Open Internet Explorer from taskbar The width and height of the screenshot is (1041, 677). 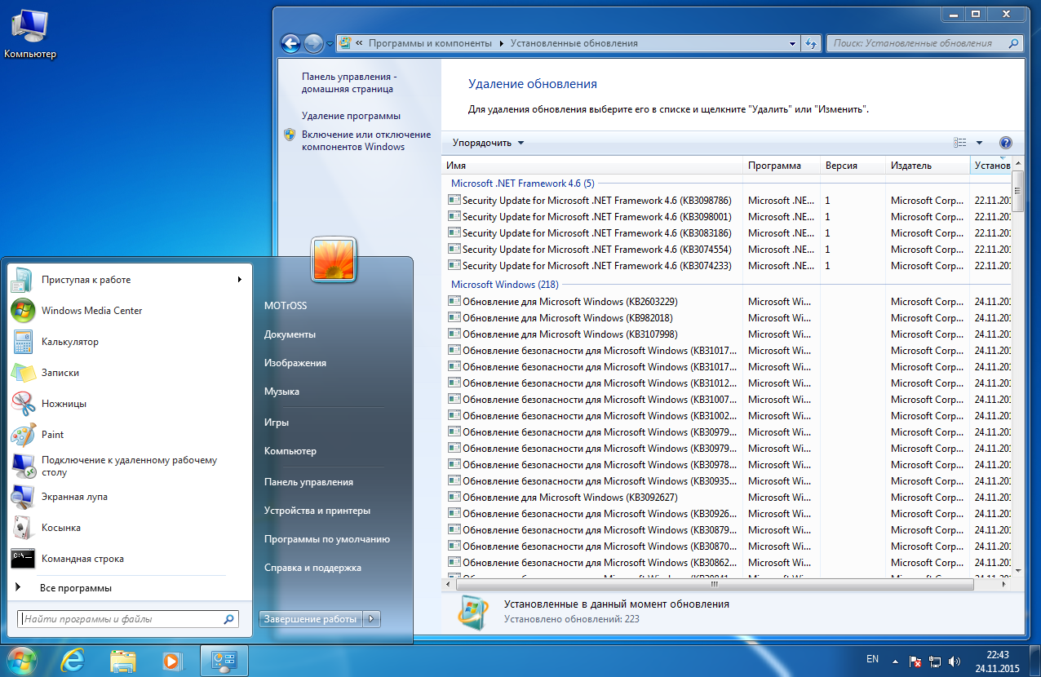pyautogui.click(x=73, y=659)
